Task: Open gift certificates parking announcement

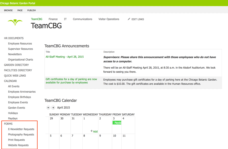Action: click(x=71, y=81)
